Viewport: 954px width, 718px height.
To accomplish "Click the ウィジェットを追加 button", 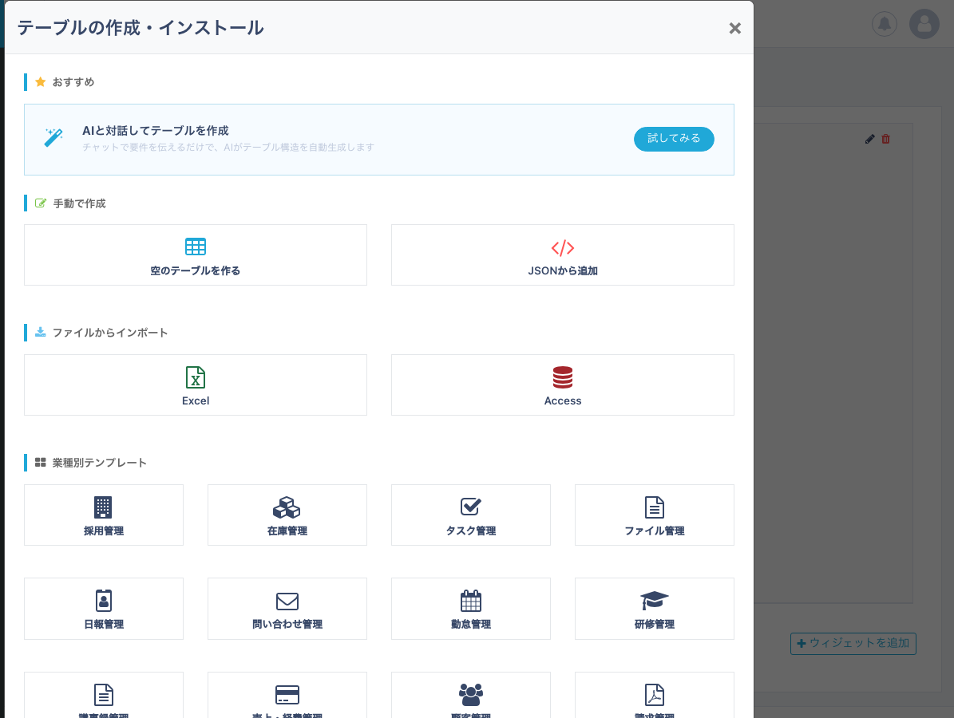I will (853, 644).
